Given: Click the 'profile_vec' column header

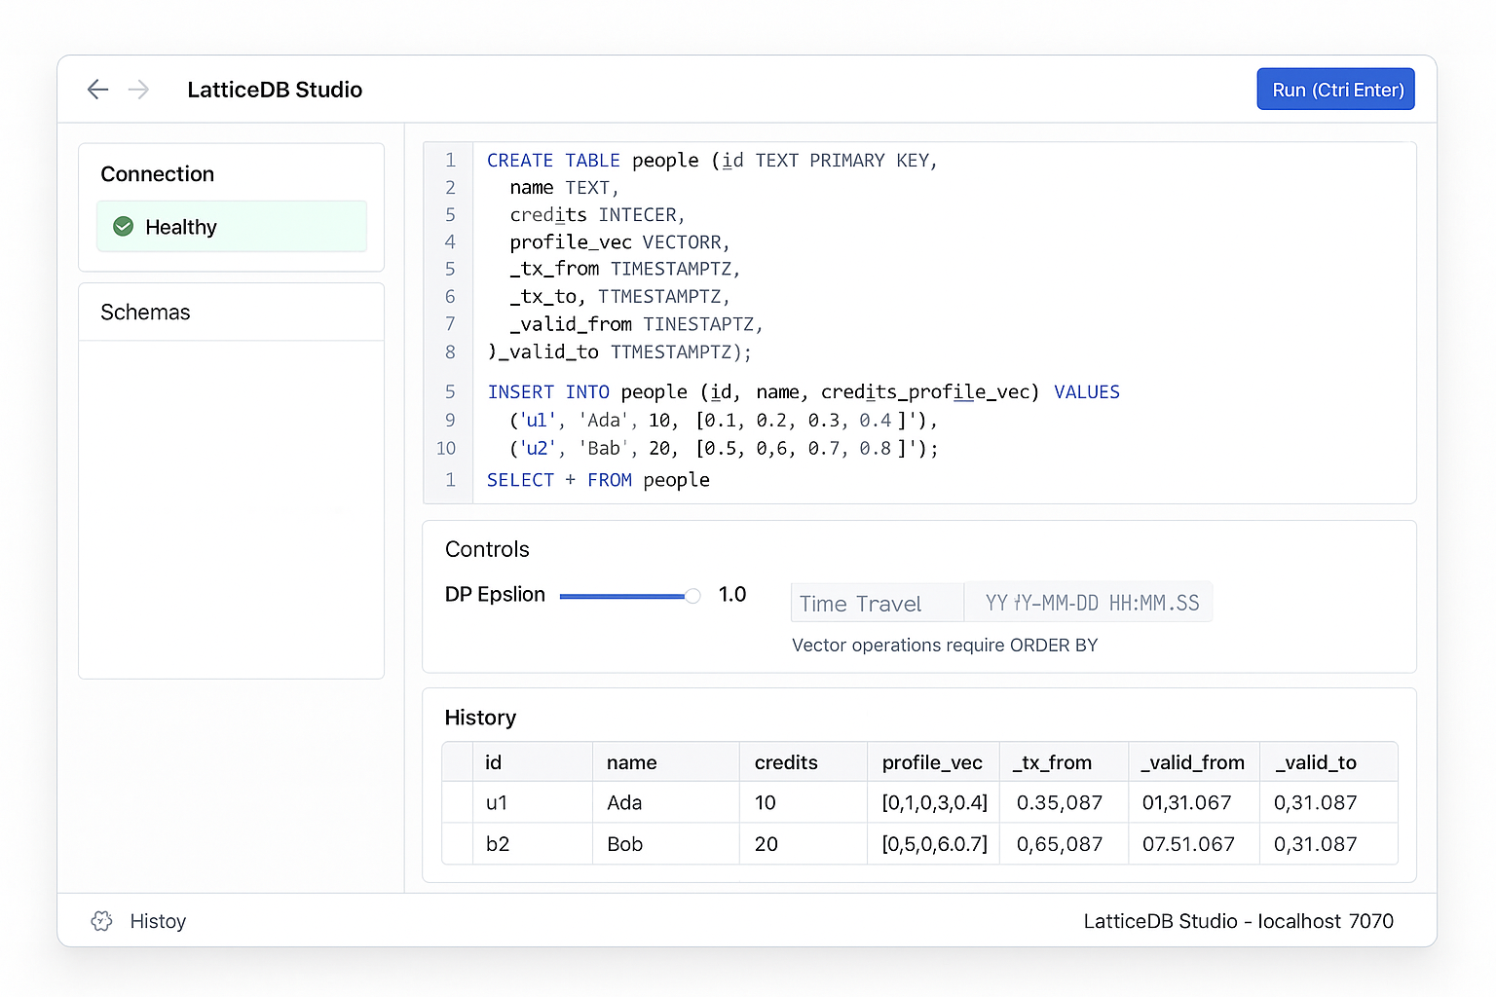Looking at the screenshot, I should coord(933,762).
